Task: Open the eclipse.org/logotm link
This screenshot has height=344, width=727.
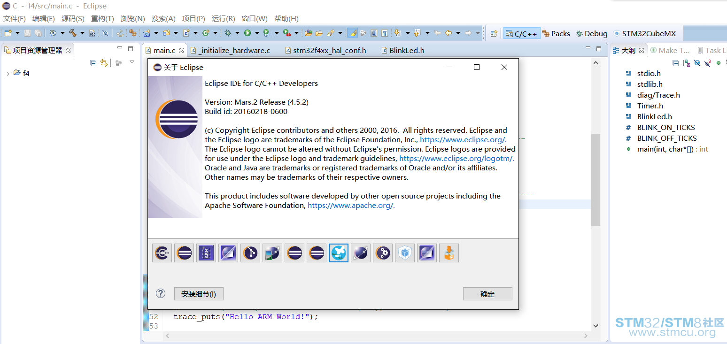Action: pyautogui.click(x=456, y=158)
